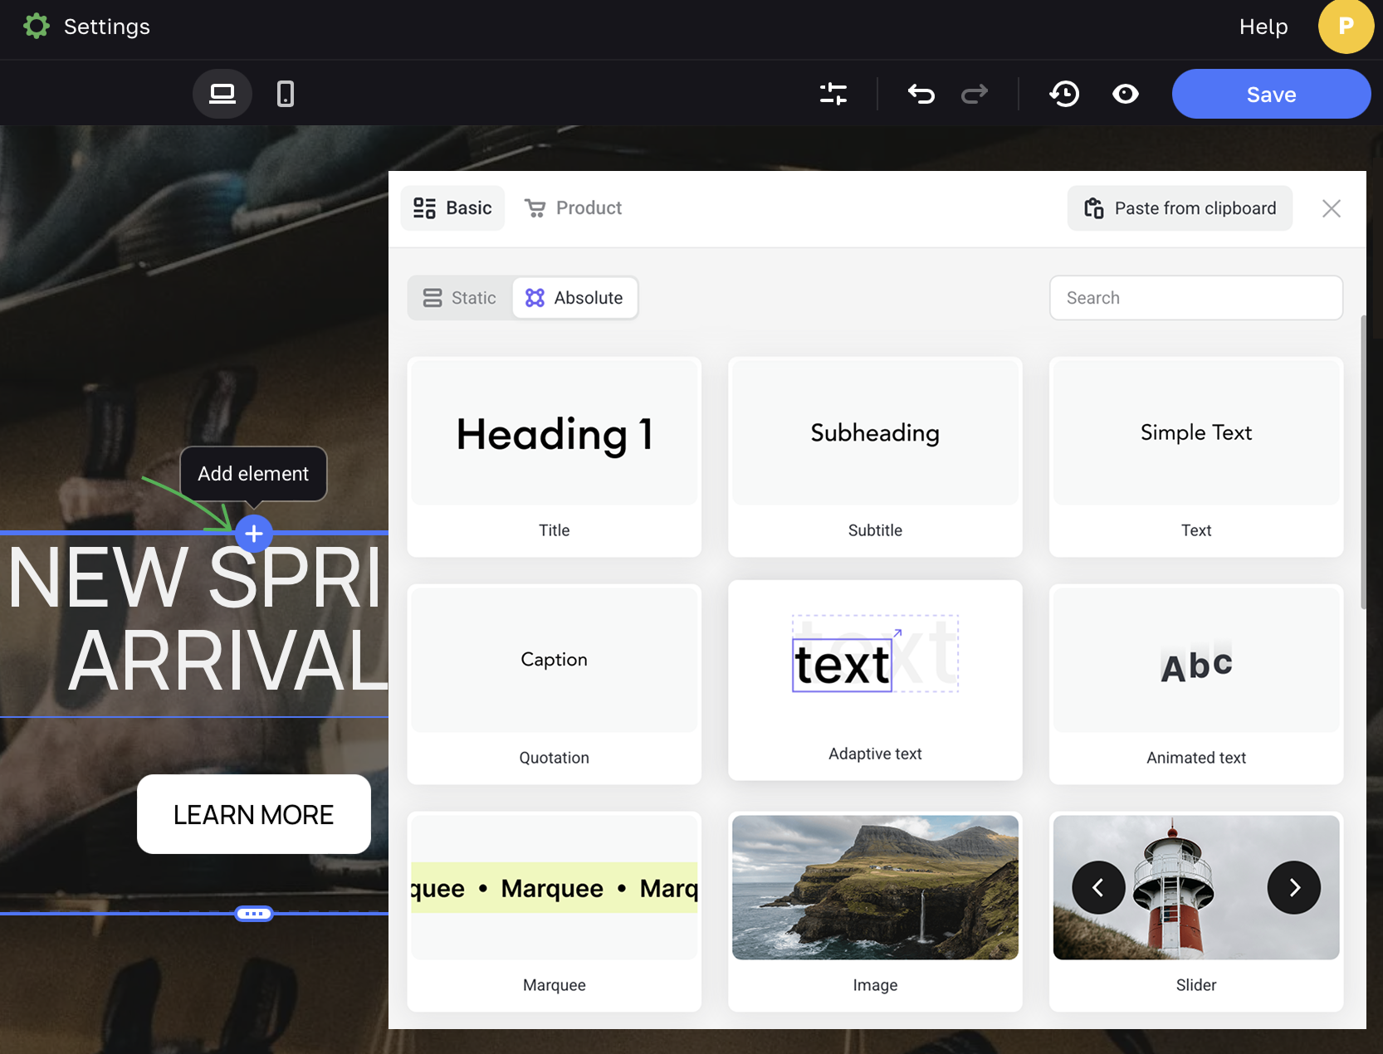Focus the element Search field
This screenshot has height=1054, width=1383.
click(x=1195, y=298)
